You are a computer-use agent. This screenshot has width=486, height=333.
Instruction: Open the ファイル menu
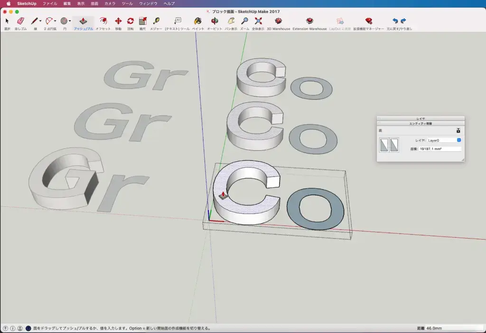(x=49, y=4)
